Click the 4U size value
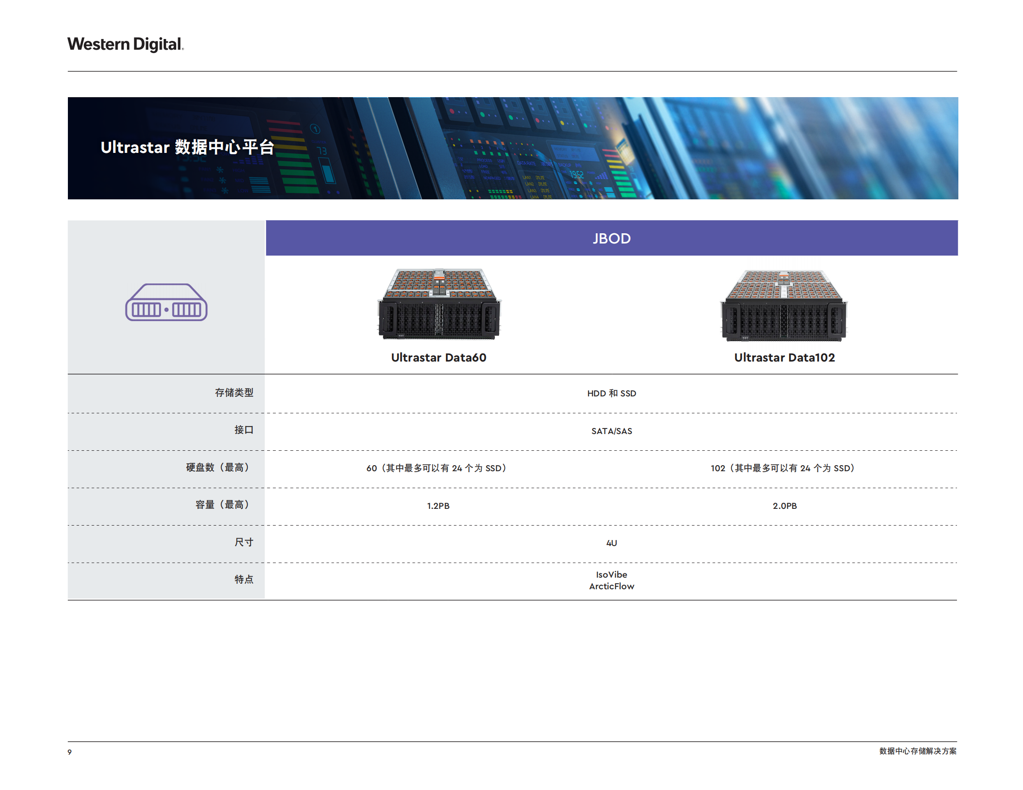1023x790 pixels. pos(611,543)
